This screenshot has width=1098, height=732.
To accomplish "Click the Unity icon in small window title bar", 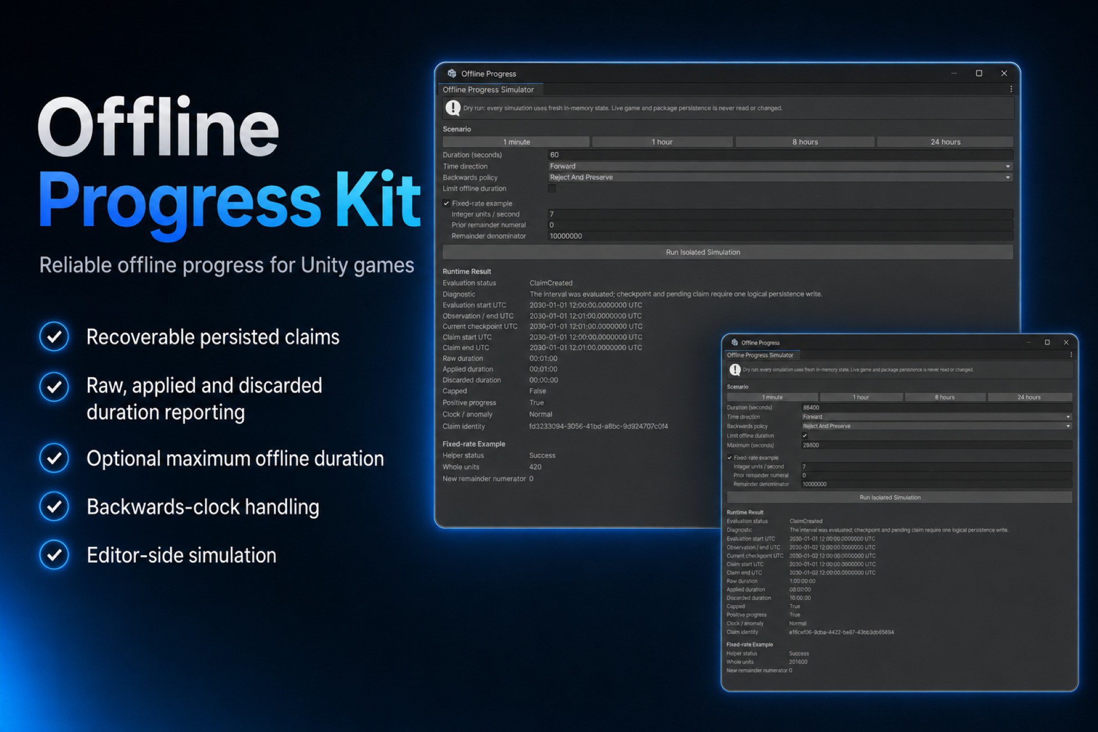I will [x=734, y=342].
